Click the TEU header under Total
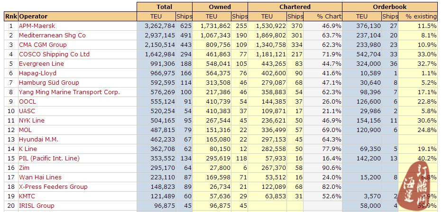This screenshot has height=212, width=443. tap(156, 17)
